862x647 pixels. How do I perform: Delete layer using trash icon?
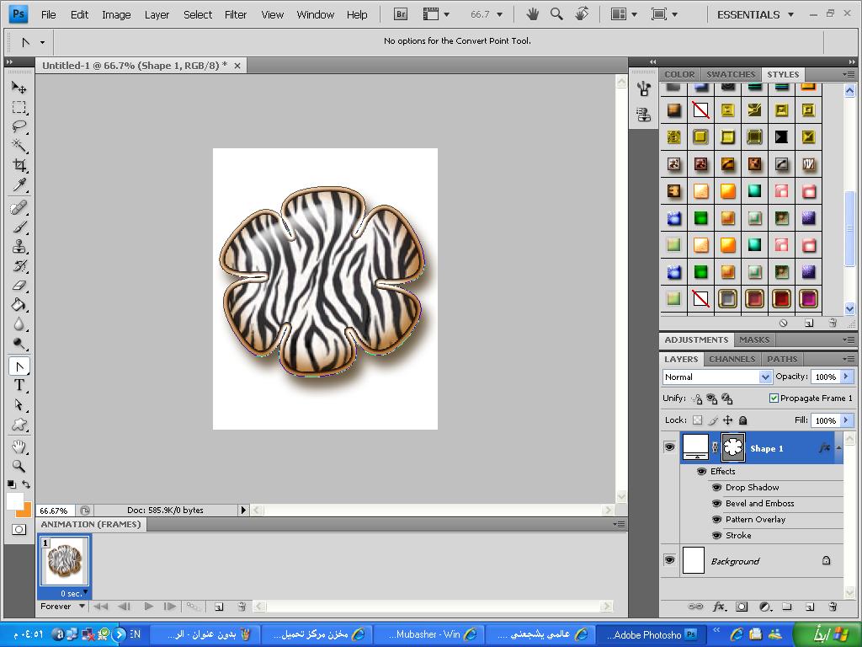pos(833,606)
